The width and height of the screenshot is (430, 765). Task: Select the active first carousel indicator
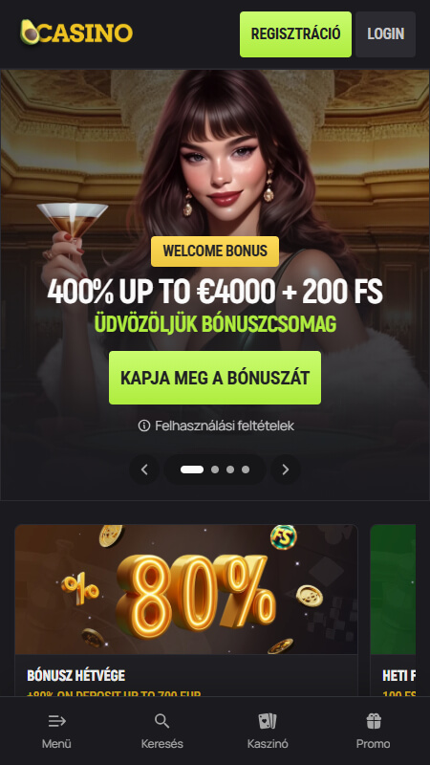point(192,470)
